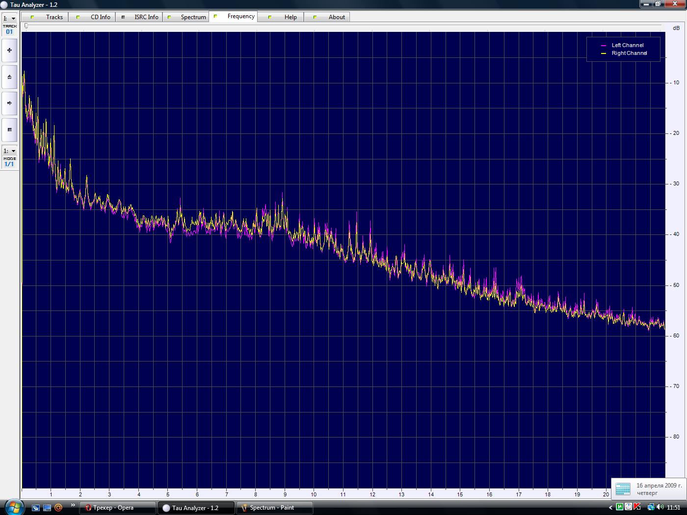Open the CD Info tab
Viewport: 687px width, 515px height.
[x=95, y=17]
